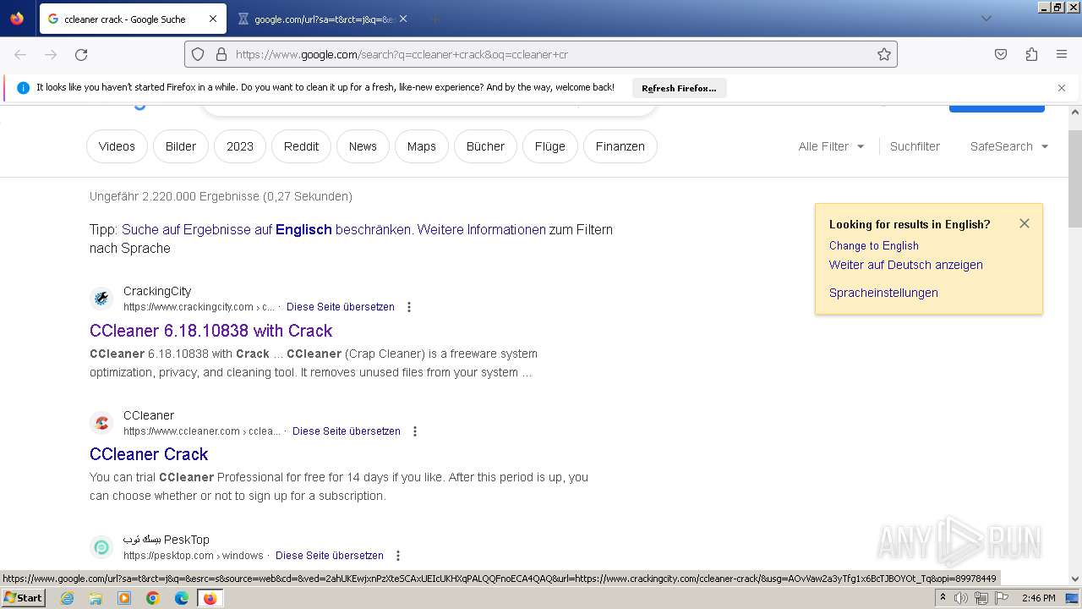Open the list all tabs chevron
Viewport: 1082px width, 609px height.
point(986,19)
